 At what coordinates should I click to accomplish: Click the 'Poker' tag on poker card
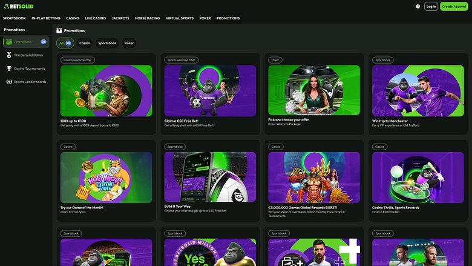click(x=275, y=60)
